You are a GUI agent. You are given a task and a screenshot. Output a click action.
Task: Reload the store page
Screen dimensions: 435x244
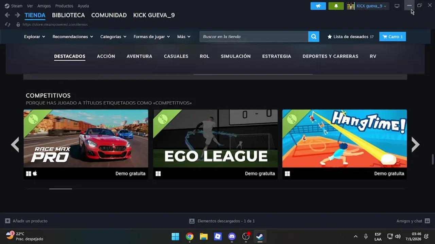[7, 24]
